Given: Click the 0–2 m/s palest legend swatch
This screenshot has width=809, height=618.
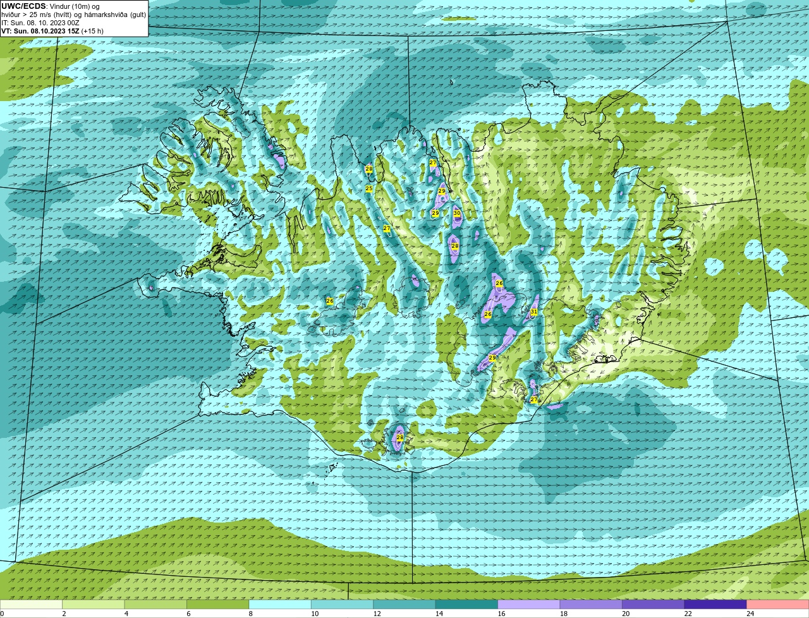Looking at the screenshot, I should pyautogui.click(x=32, y=604).
